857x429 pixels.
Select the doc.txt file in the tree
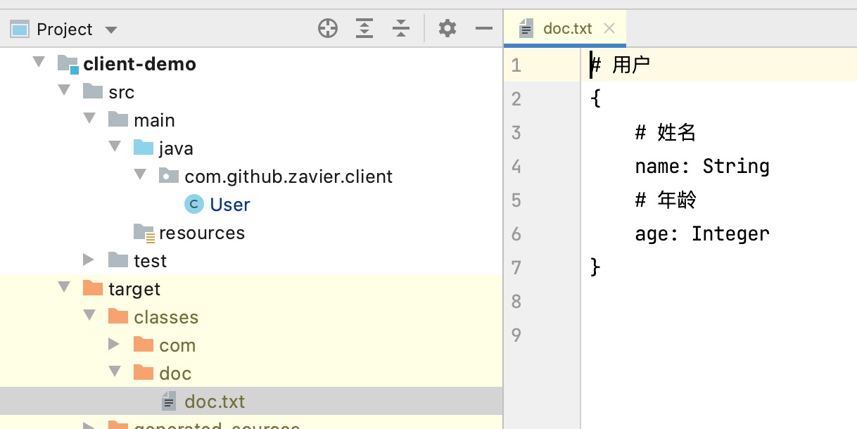[x=215, y=402]
